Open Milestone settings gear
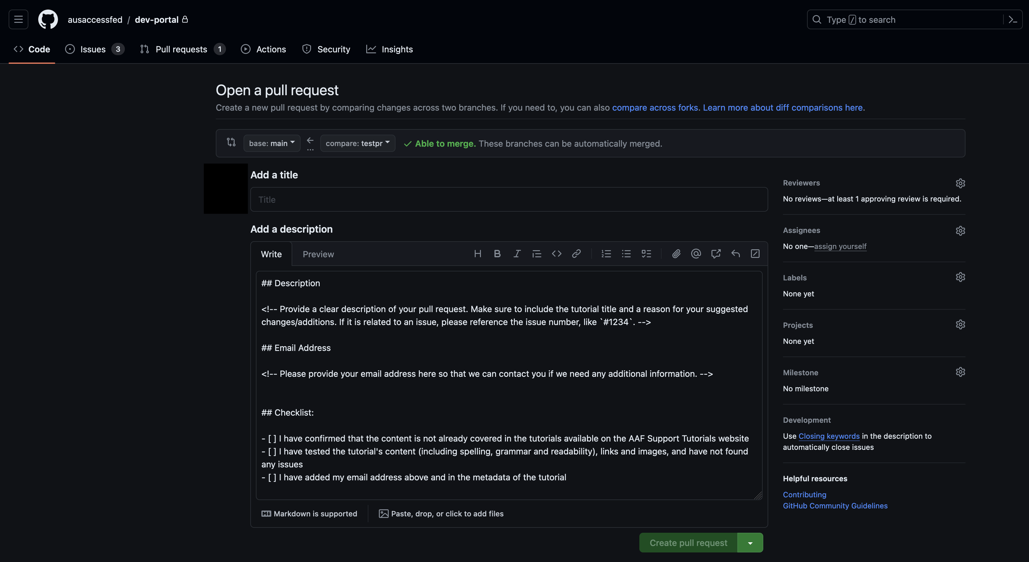This screenshot has width=1029, height=562. click(x=960, y=372)
